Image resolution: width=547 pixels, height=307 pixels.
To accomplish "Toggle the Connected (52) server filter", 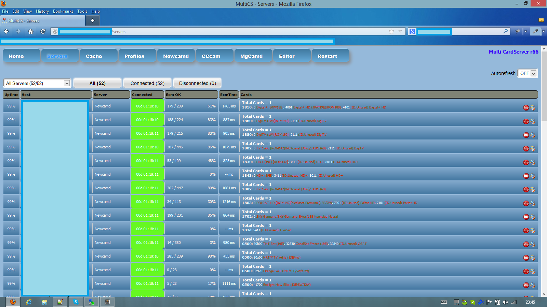I will click(x=147, y=83).
